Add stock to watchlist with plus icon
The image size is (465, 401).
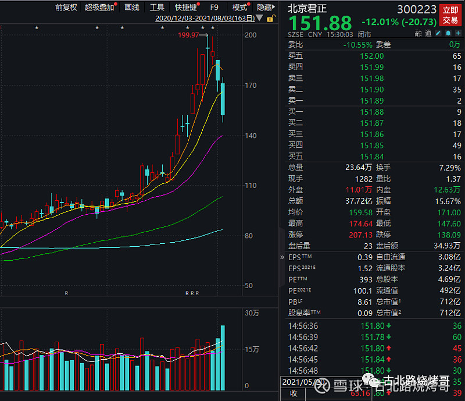click(458, 33)
